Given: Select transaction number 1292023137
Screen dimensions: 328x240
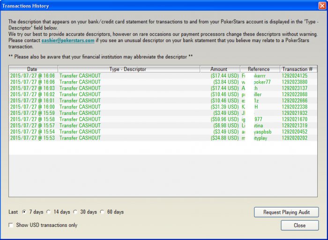Looking at the screenshot, I should point(295,88).
